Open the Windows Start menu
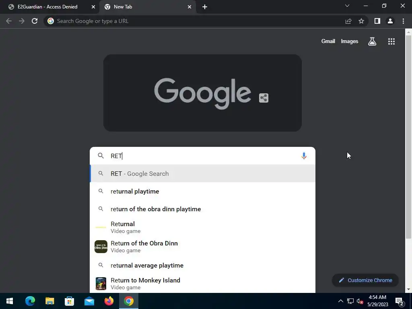The image size is (412, 309). (x=10, y=301)
